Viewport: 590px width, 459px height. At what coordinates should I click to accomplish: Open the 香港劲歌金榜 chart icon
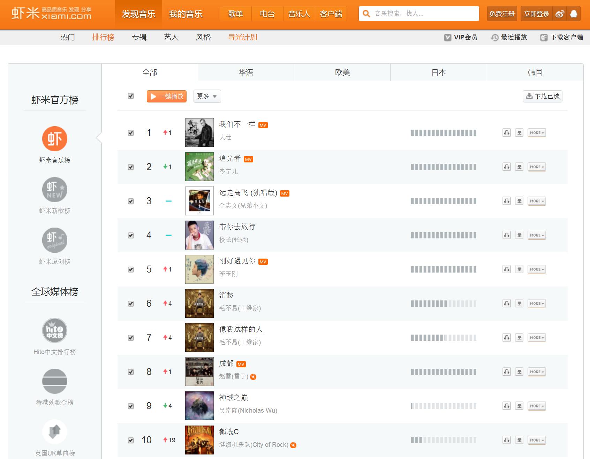(55, 381)
